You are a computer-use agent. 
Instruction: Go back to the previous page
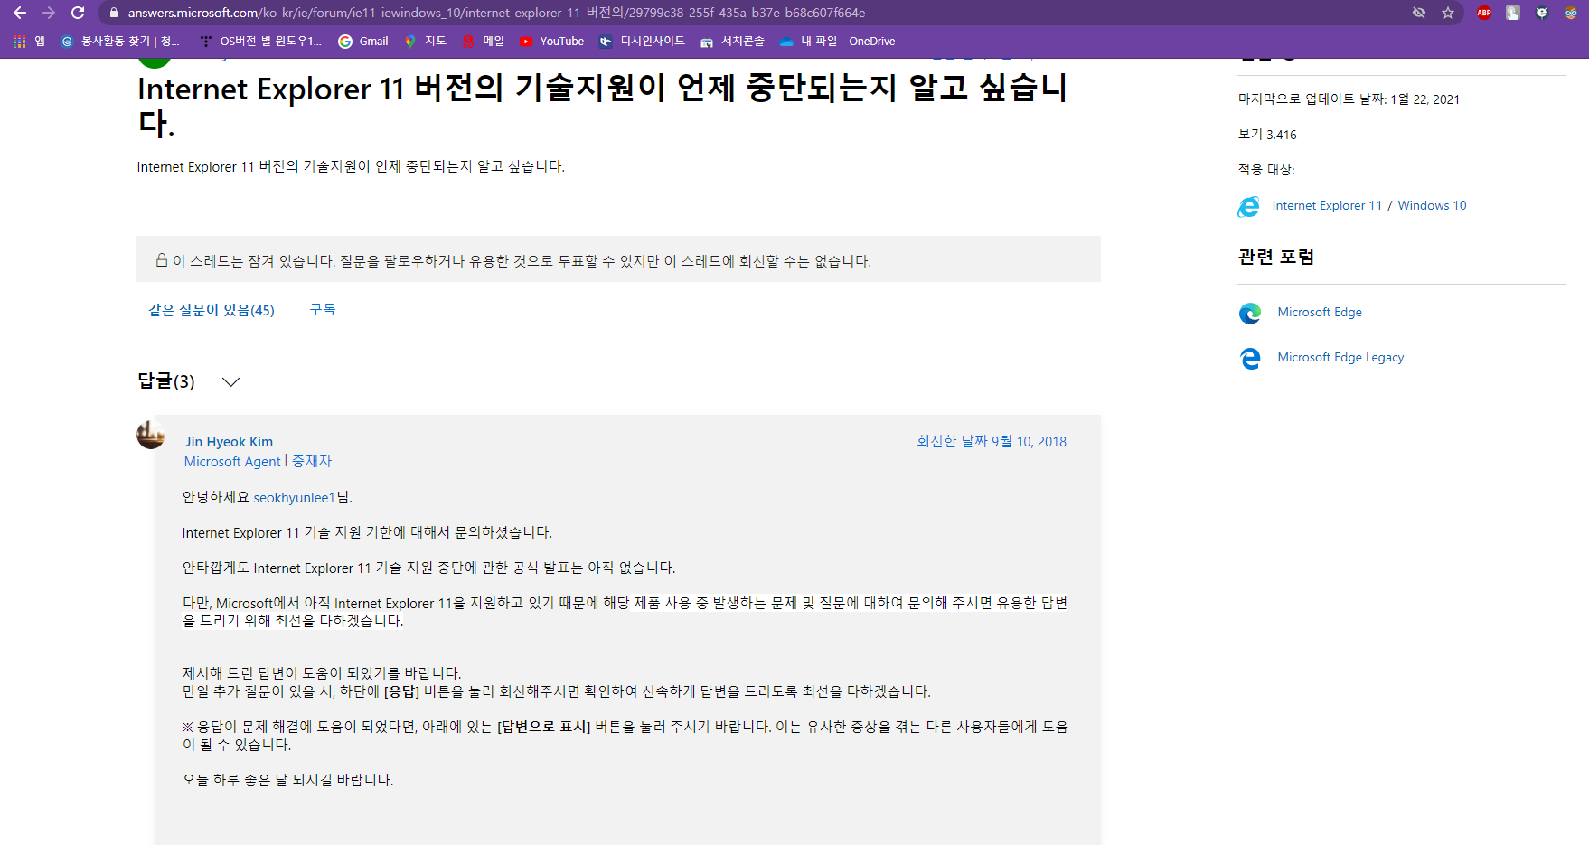20,13
